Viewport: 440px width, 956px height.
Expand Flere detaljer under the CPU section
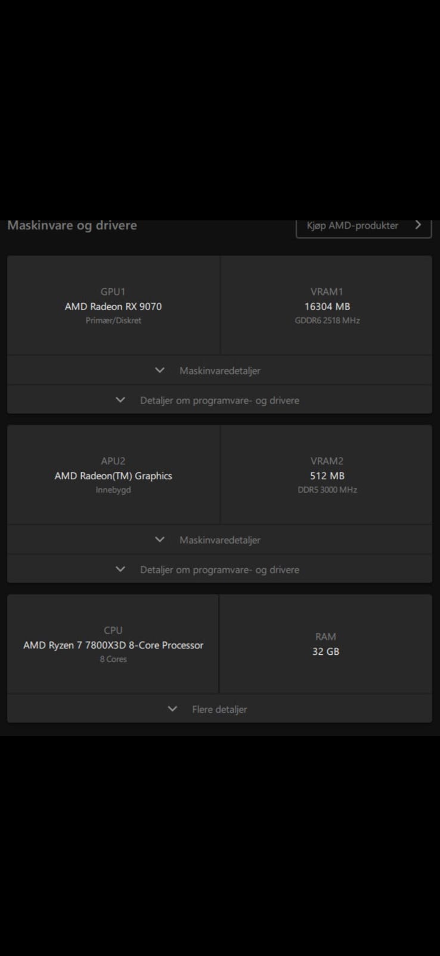point(219,709)
